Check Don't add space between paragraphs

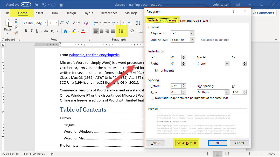coord(152,98)
